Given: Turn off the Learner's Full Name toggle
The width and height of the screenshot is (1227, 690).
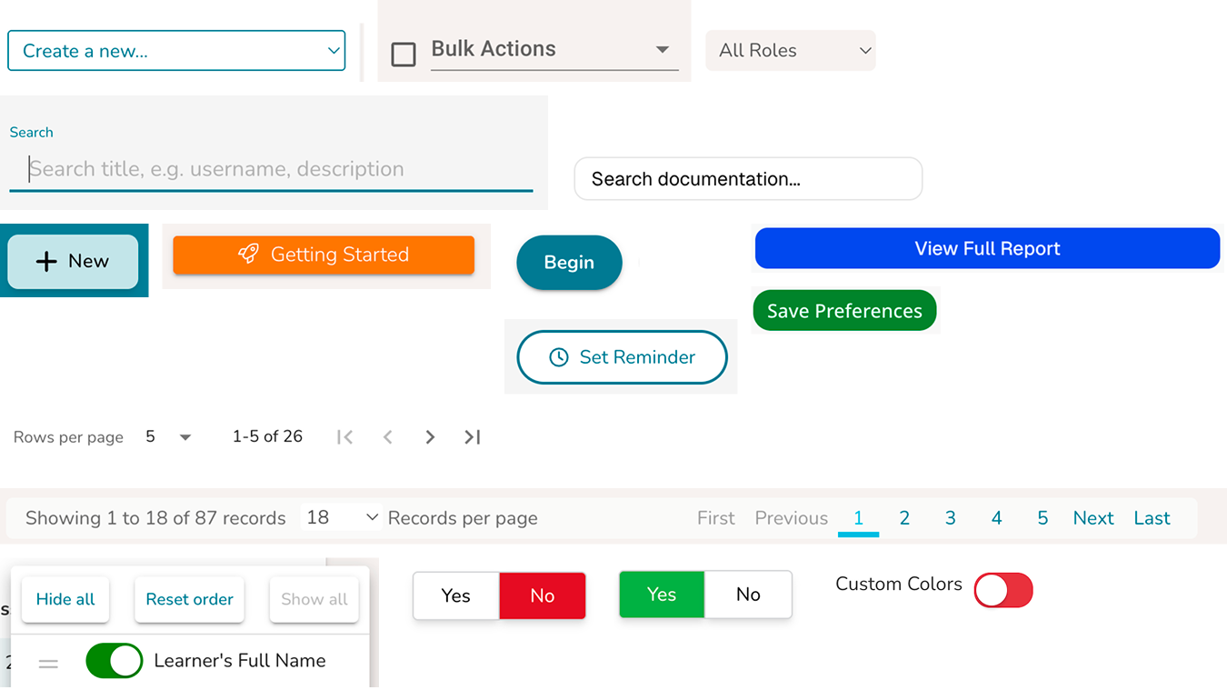Looking at the screenshot, I should click(115, 661).
